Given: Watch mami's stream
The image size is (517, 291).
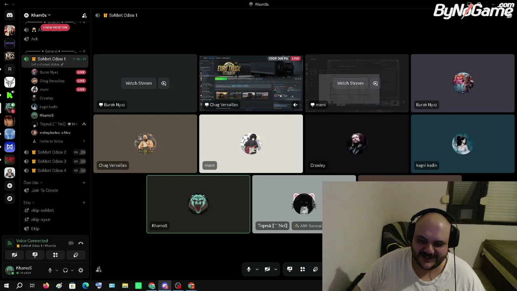Looking at the screenshot, I should point(350,83).
